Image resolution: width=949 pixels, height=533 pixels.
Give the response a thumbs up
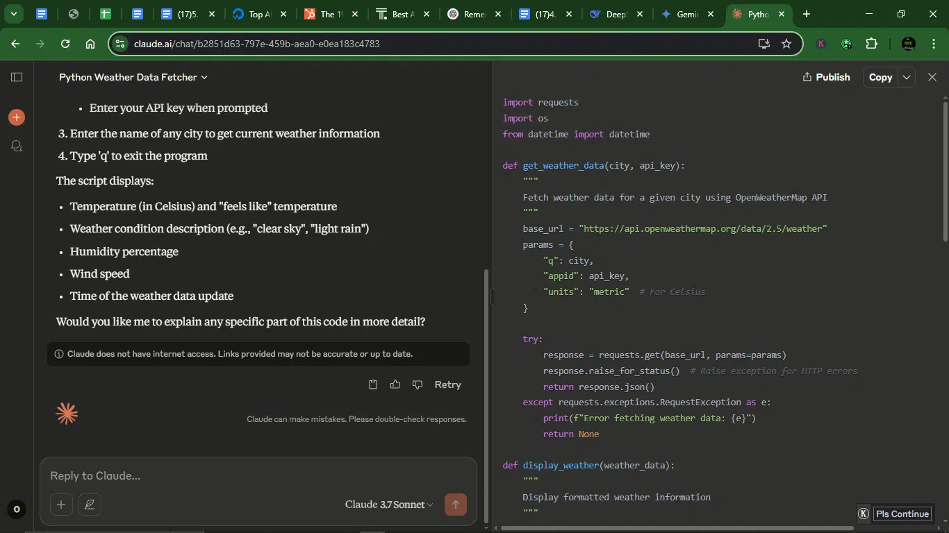tap(395, 384)
